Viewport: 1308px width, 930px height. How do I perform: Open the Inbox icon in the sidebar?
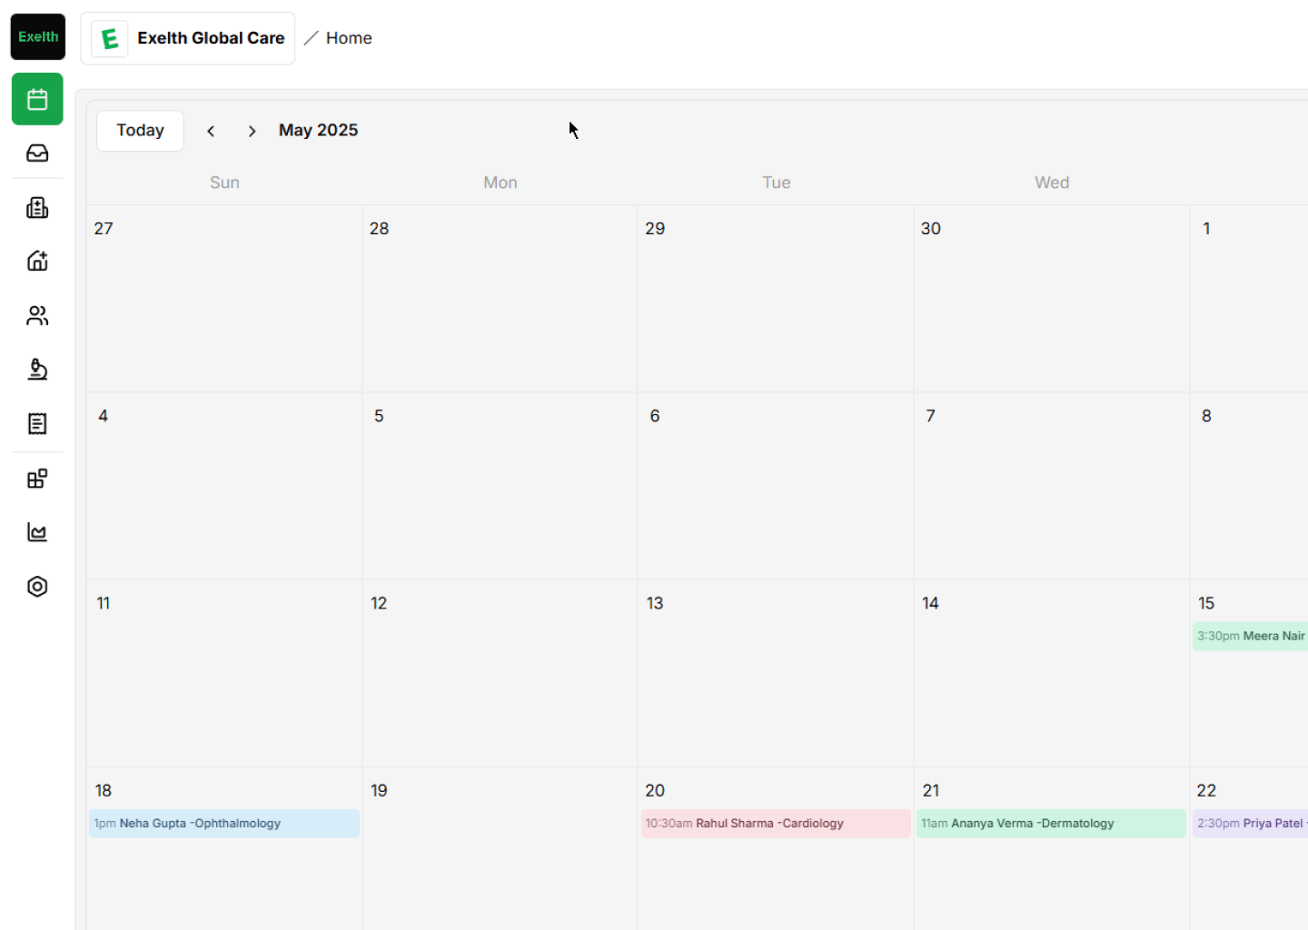click(x=36, y=153)
